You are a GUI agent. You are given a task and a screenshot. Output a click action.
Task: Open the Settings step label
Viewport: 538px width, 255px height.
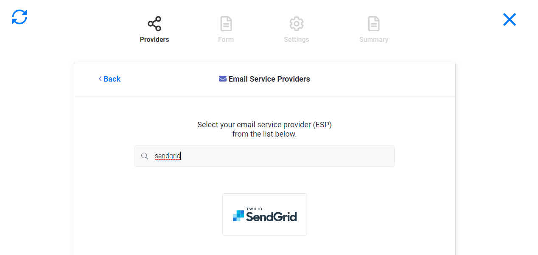pyautogui.click(x=296, y=39)
